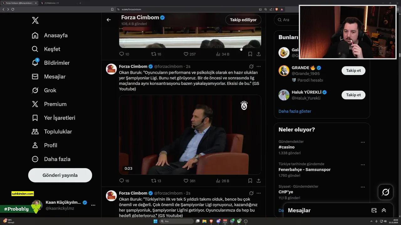The height and width of the screenshot is (225, 401).
Task: Open Keşfet in the sidebar
Action: pyautogui.click(x=46, y=49)
